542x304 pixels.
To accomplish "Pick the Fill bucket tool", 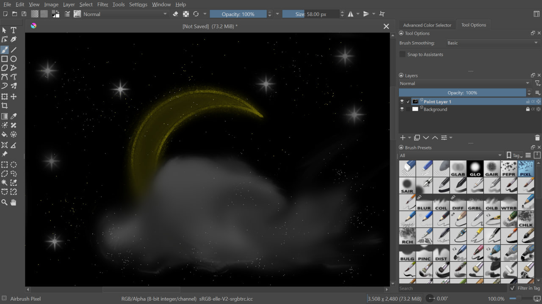I will click(5, 135).
